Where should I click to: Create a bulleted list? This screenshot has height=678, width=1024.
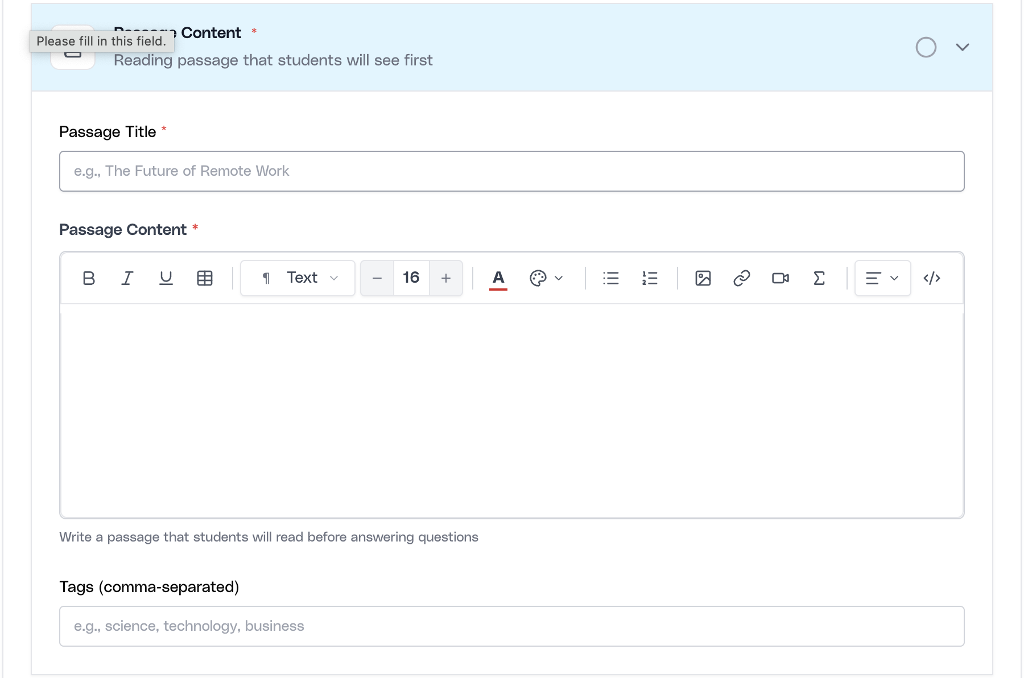[610, 278]
